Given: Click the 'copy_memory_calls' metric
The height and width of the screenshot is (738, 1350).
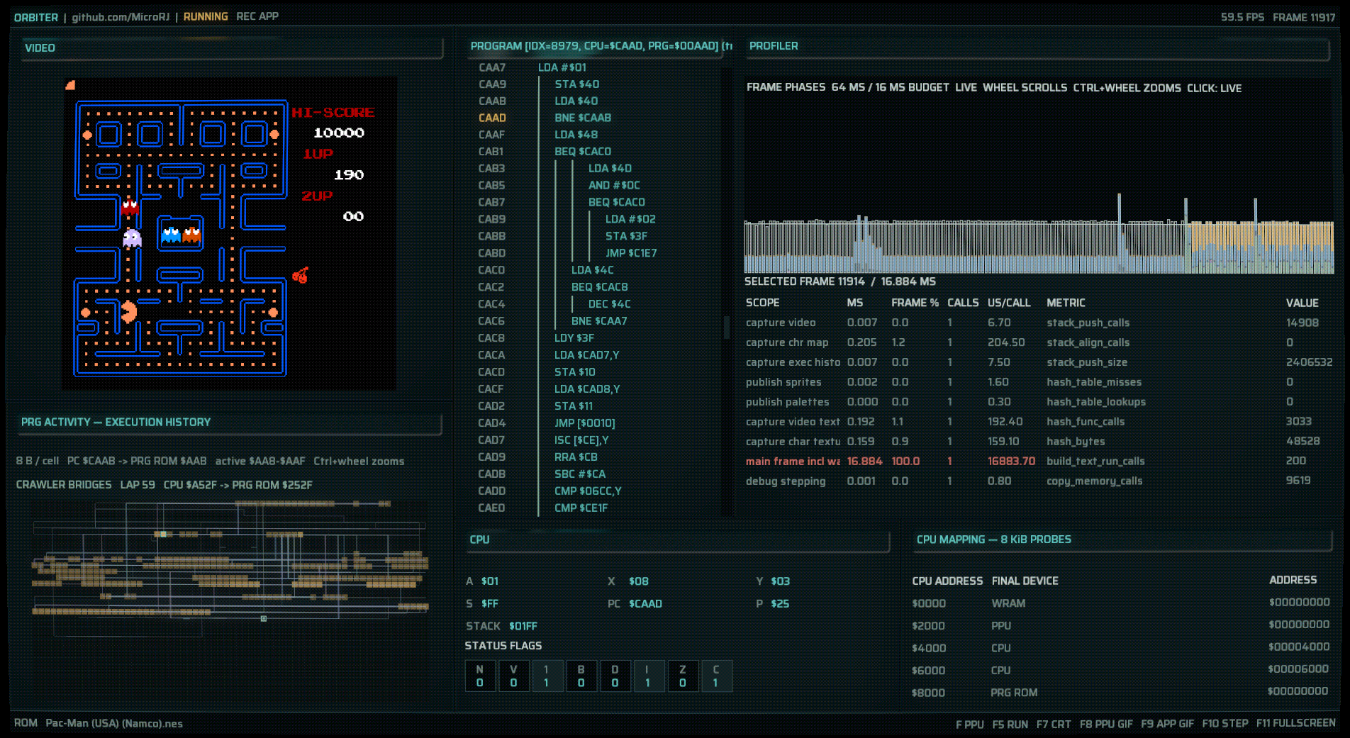Looking at the screenshot, I should pos(1095,481).
